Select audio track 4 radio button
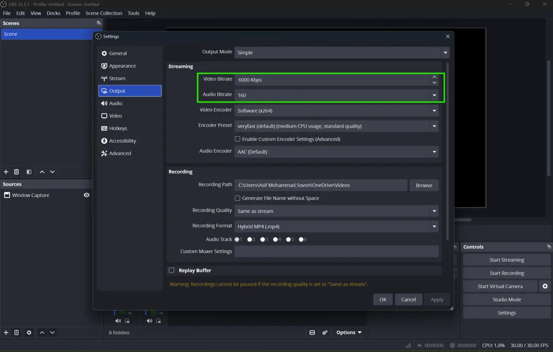The width and height of the screenshot is (553, 352). point(276,239)
